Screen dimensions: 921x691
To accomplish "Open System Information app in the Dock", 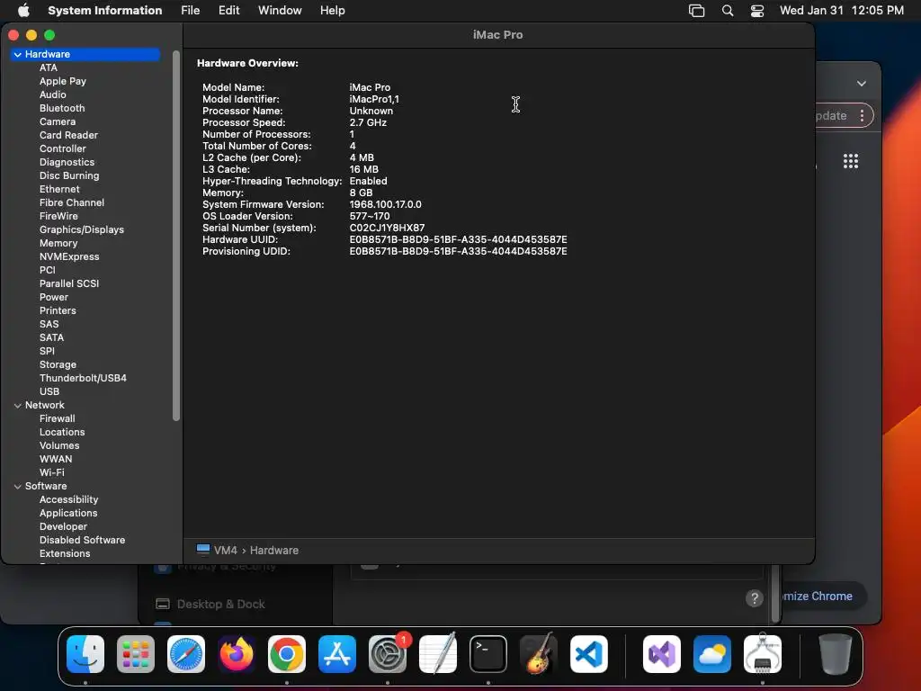I will coord(763,654).
